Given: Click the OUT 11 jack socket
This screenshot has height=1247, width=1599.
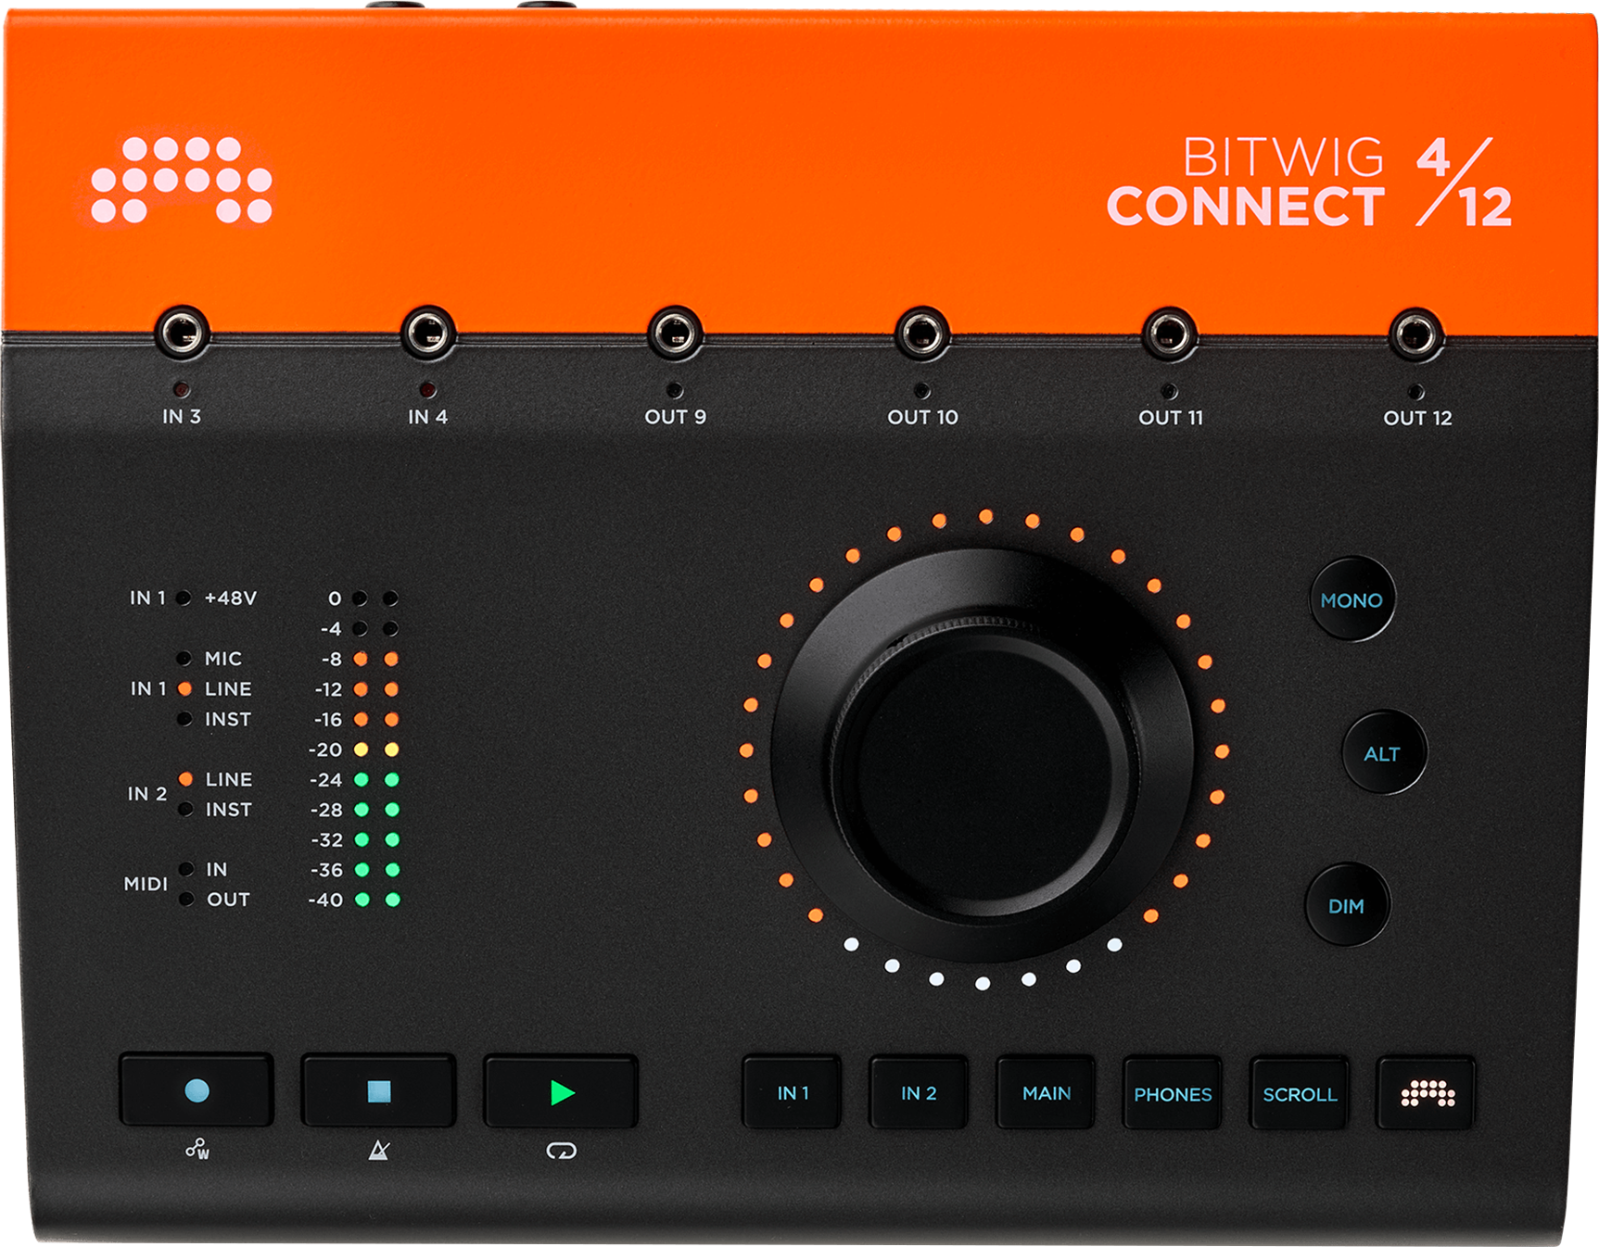Looking at the screenshot, I should pos(1170,334).
